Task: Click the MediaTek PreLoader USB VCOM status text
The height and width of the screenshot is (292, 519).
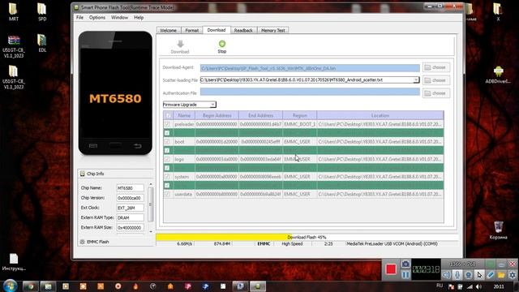Action: [x=392, y=243]
